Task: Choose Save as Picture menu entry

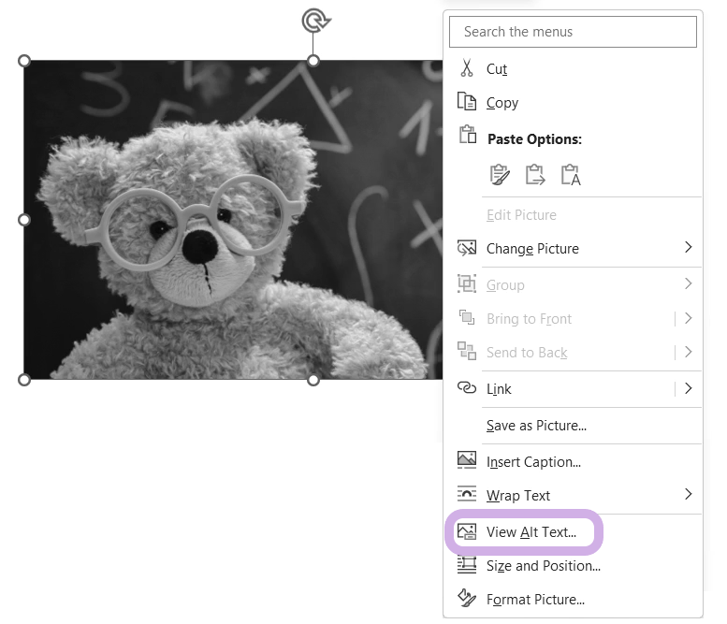Action: coord(536,426)
